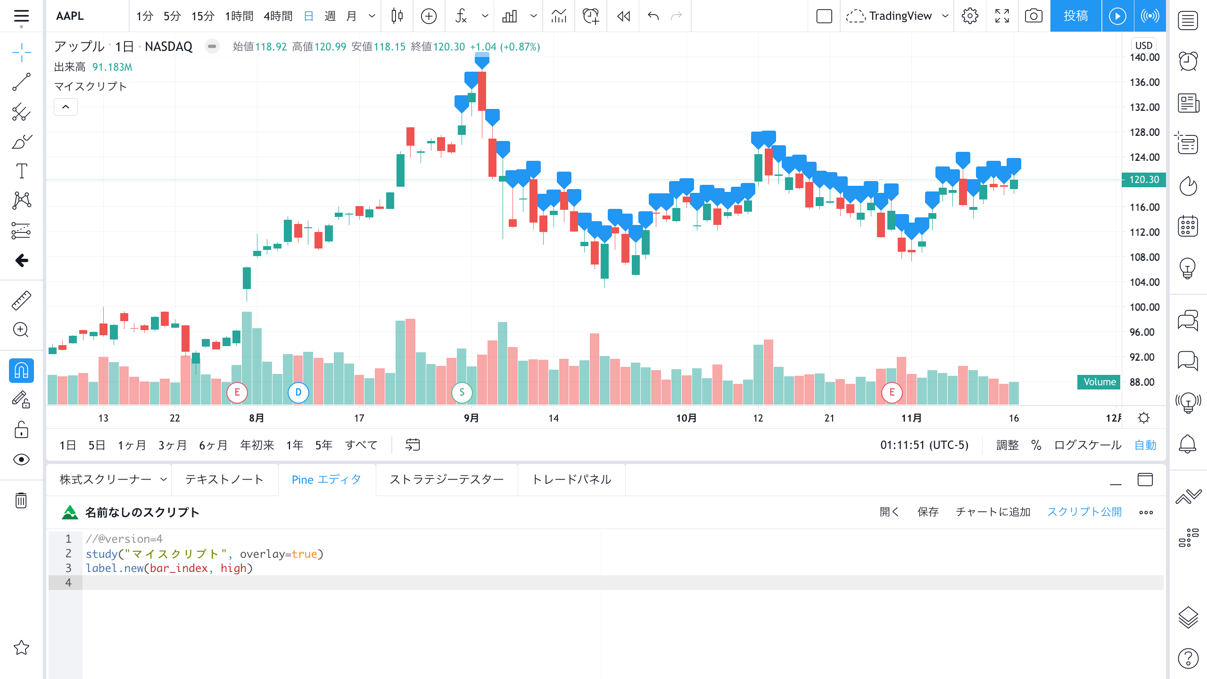Select the text annotation tool
This screenshot has height=679, width=1207.
(x=21, y=171)
